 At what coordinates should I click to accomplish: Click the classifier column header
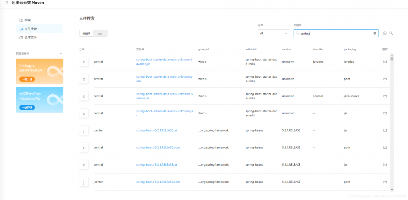[x=318, y=49]
